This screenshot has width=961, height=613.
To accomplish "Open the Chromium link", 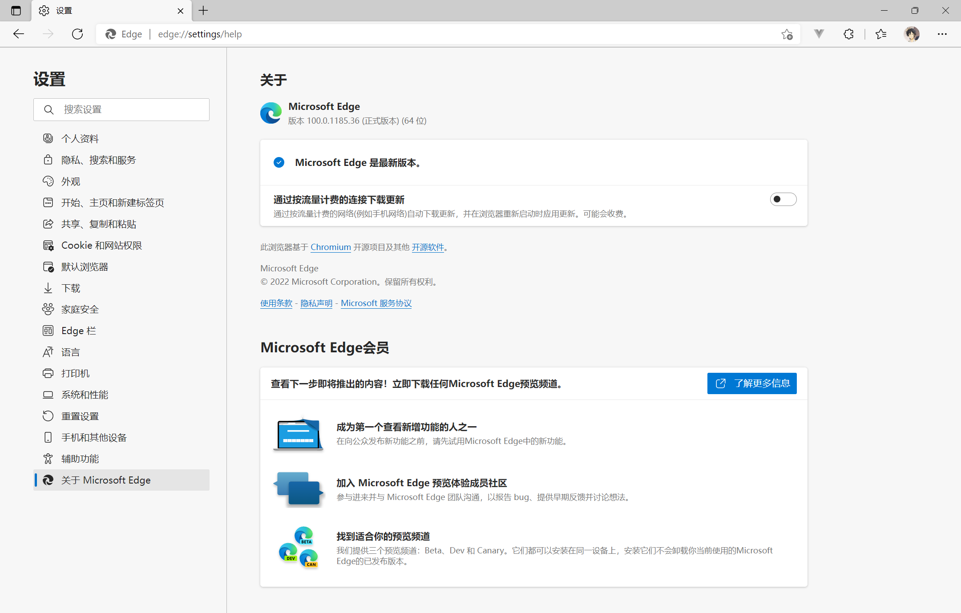I will tap(331, 247).
